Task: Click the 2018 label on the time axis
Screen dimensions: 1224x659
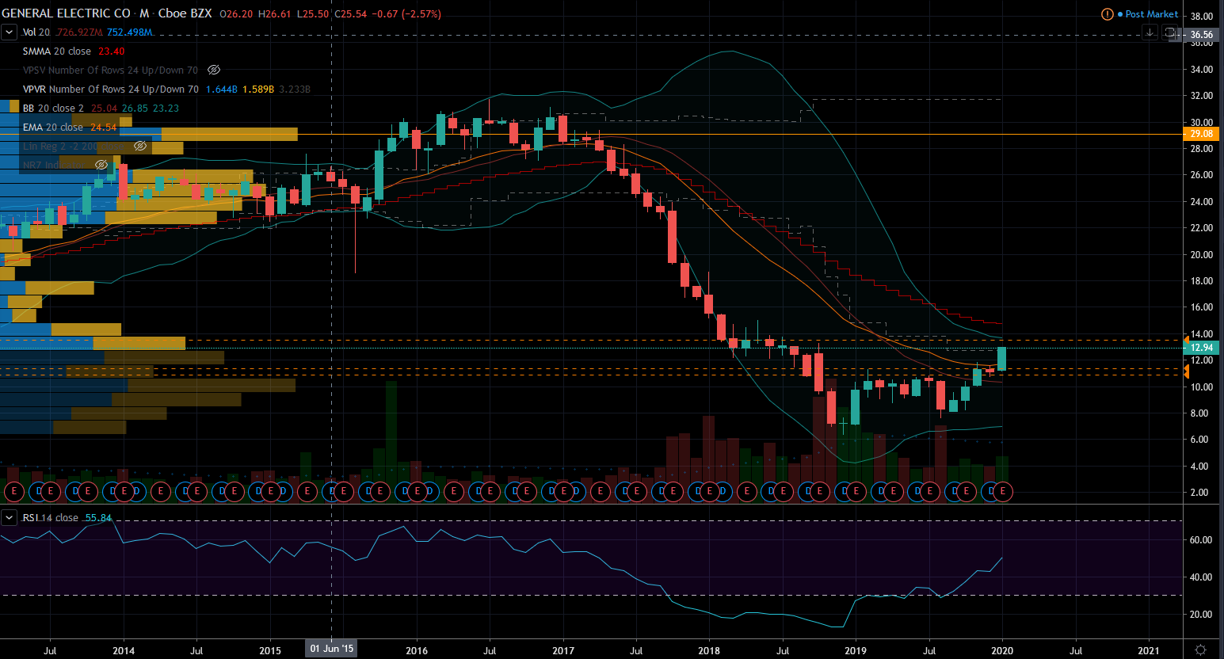Action: 709,651
